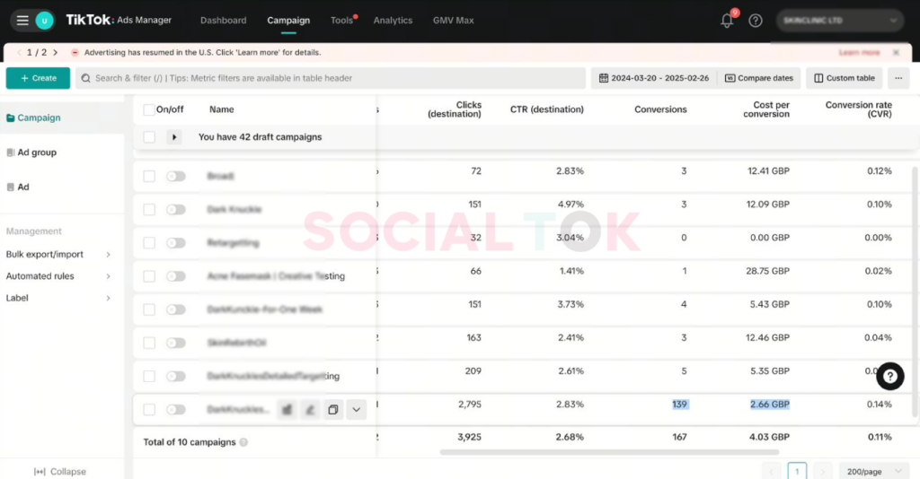The width and height of the screenshot is (920, 479).
Task: Tick the checkbox for Retargeting campaign
Action: pos(149,243)
